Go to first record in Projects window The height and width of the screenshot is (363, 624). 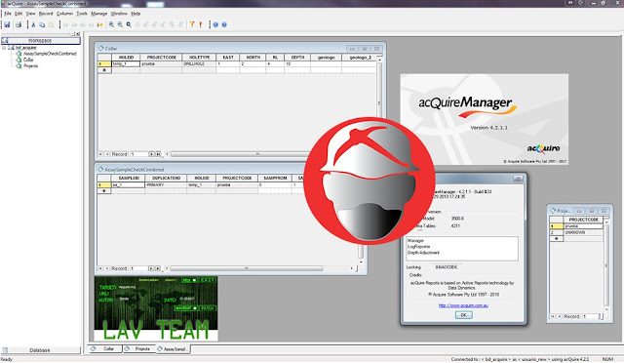(553, 316)
